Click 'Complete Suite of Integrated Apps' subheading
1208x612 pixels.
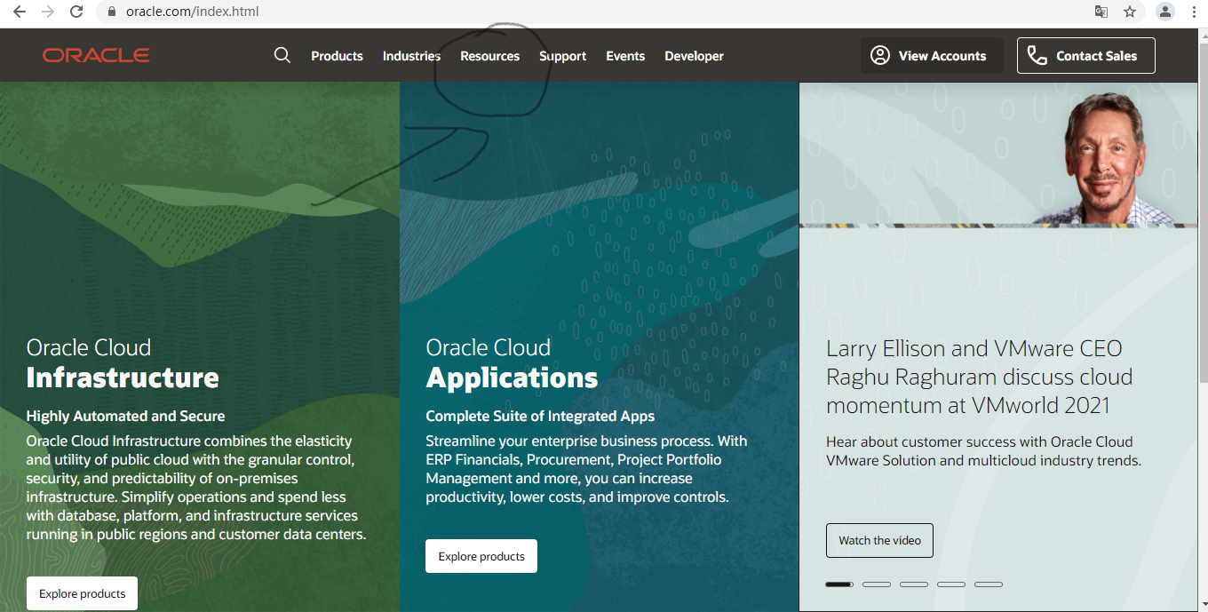point(540,416)
